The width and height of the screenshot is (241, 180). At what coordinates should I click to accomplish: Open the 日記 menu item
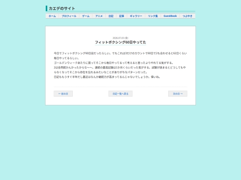[x=111, y=16]
